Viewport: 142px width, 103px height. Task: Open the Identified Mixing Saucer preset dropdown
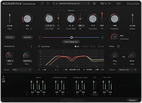pyautogui.click(x=74, y=4)
